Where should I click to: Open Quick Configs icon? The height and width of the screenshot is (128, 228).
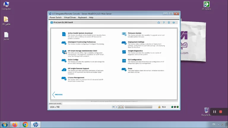coord(64,61)
